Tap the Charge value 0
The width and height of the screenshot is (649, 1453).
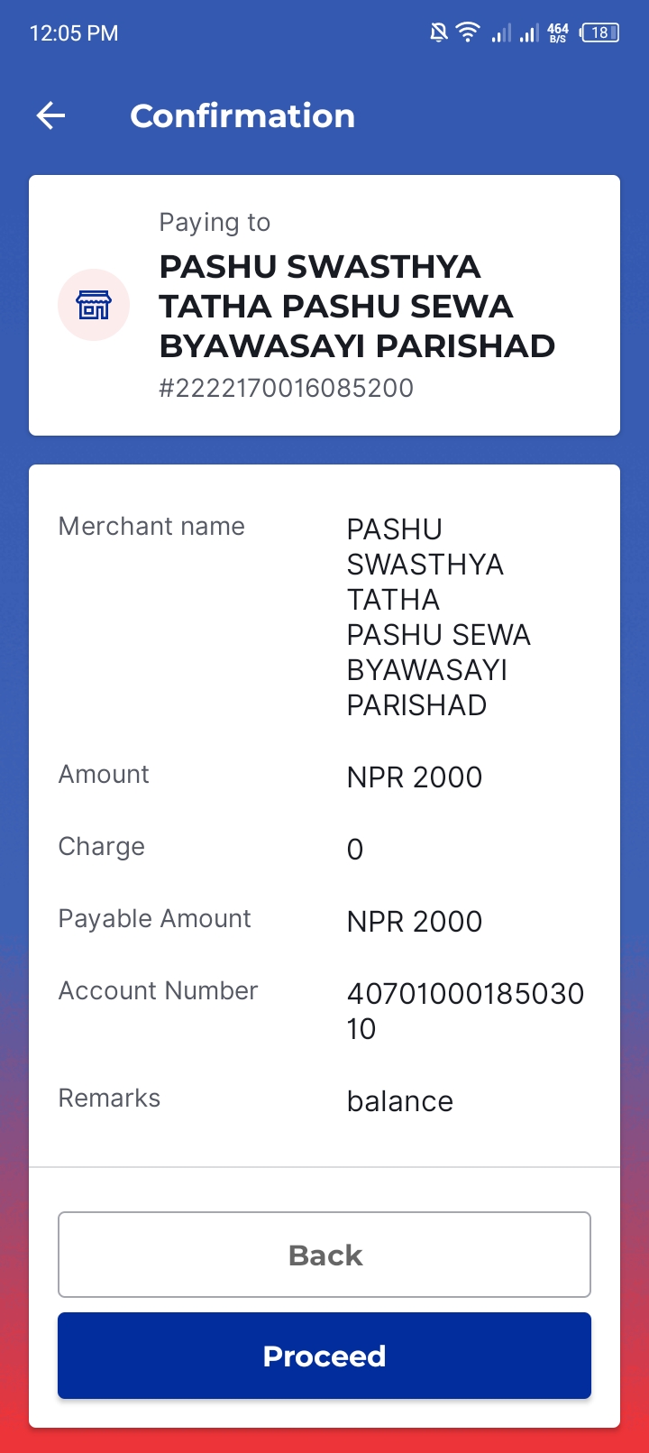tap(355, 850)
